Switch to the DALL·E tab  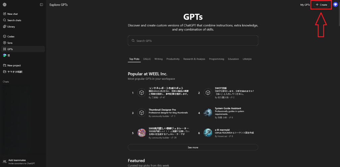[x=147, y=59]
